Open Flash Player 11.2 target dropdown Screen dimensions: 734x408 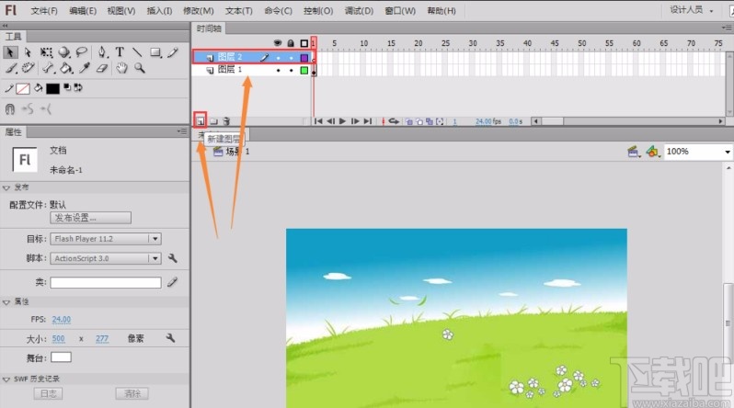pyautogui.click(x=106, y=239)
